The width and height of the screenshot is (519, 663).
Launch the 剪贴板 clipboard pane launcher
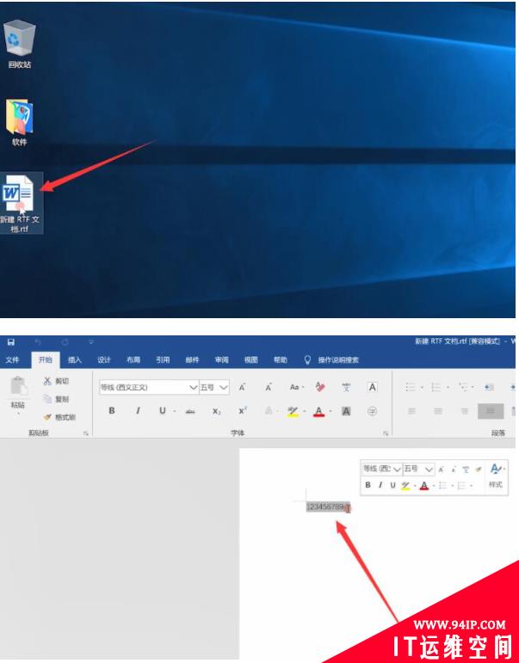(86, 433)
